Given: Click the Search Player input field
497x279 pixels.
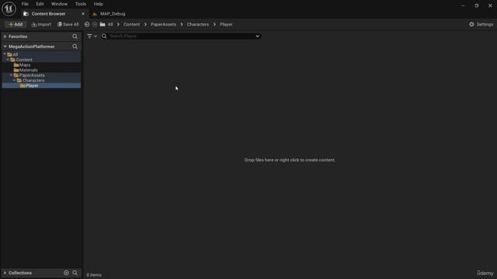Looking at the screenshot, I should (181, 36).
